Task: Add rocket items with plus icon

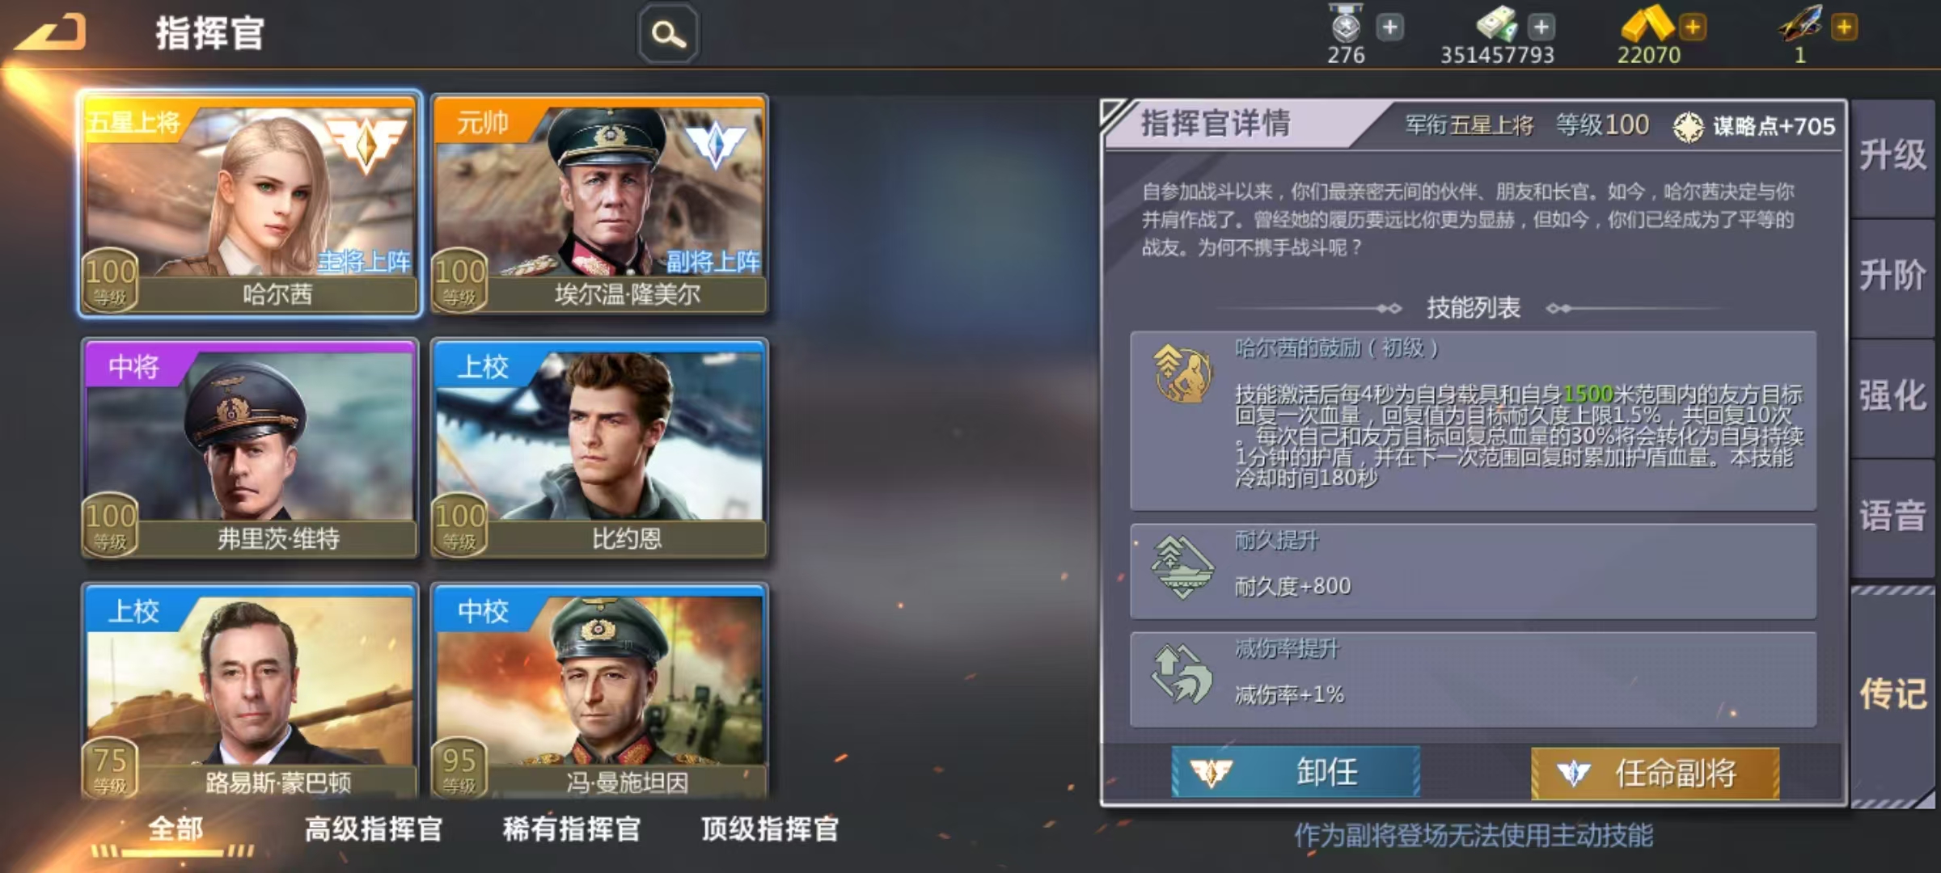Action: tap(1844, 27)
